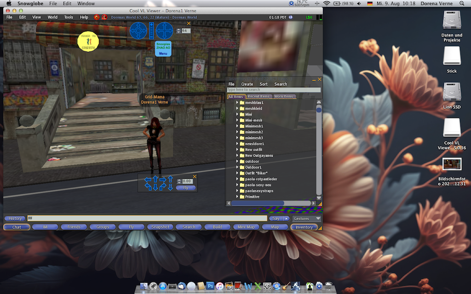This screenshot has width=471, height=294.
Task: Click the camera pan control pad
Action: click(x=164, y=31)
